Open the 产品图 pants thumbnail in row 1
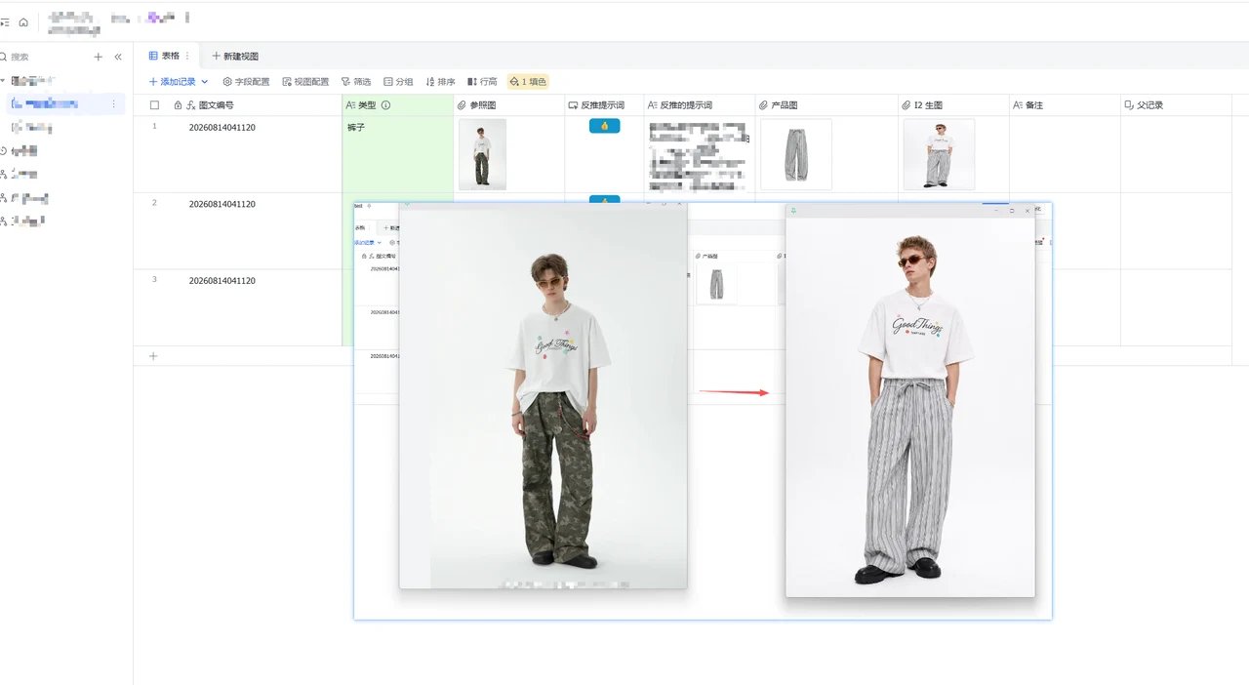The image size is (1249, 685). 796,154
